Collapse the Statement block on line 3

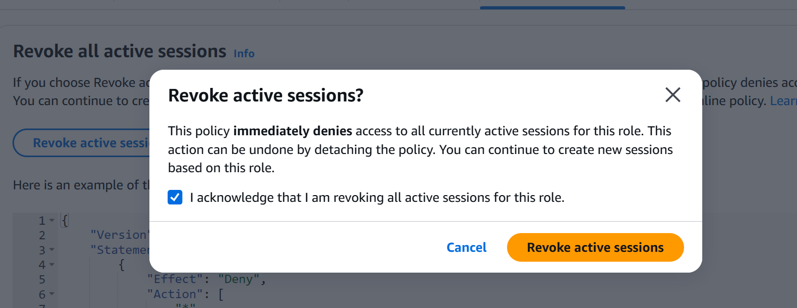pos(52,250)
